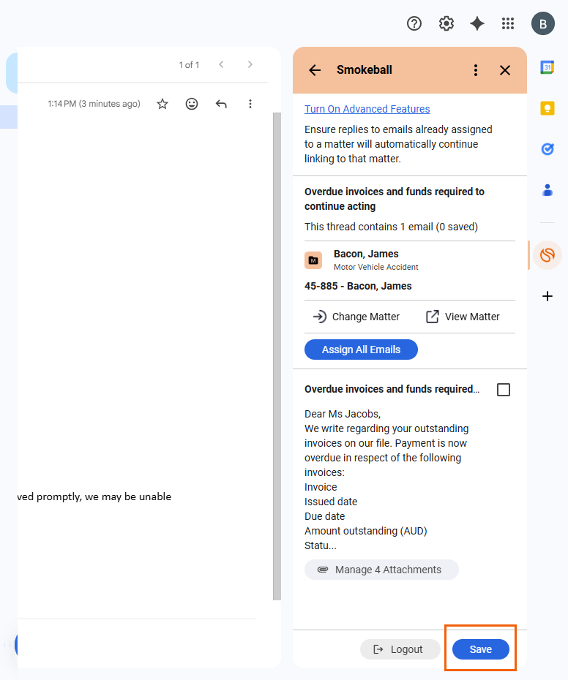Screen dimensions: 568x680
Task: Add an emoji reaction to the email
Action: pos(192,104)
